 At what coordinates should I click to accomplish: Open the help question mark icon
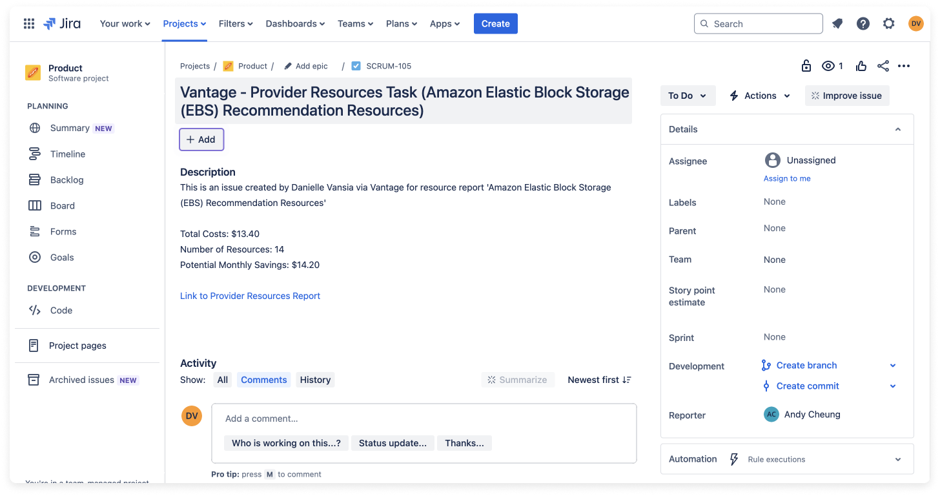pyautogui.click(x=863, y=24)
